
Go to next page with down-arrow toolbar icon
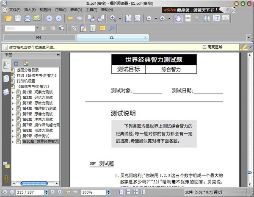pyautogui.click(x=58, y=18)
